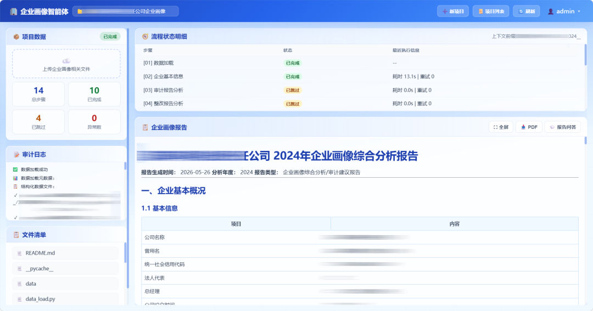Screen dimensions: 593x311
Task: Click 已跳过 status badge for 审计报告分析
Action: [292, 91]
